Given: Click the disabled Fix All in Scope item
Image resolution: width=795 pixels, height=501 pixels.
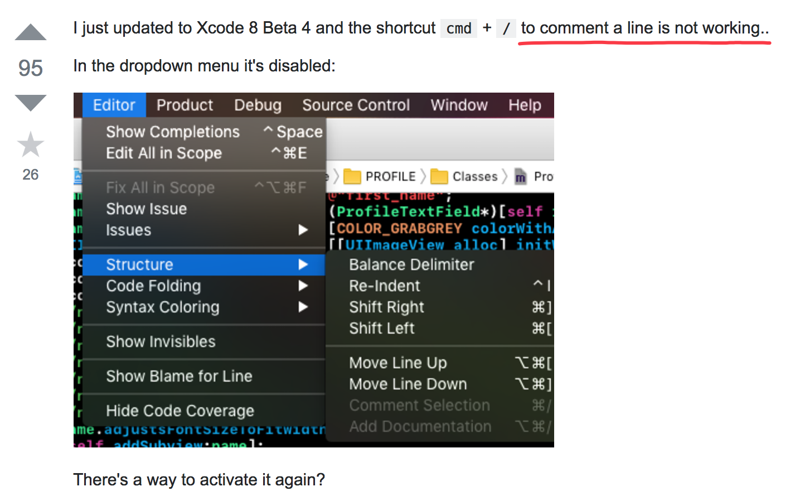Looking at the screenshot, I should point(204,187).
